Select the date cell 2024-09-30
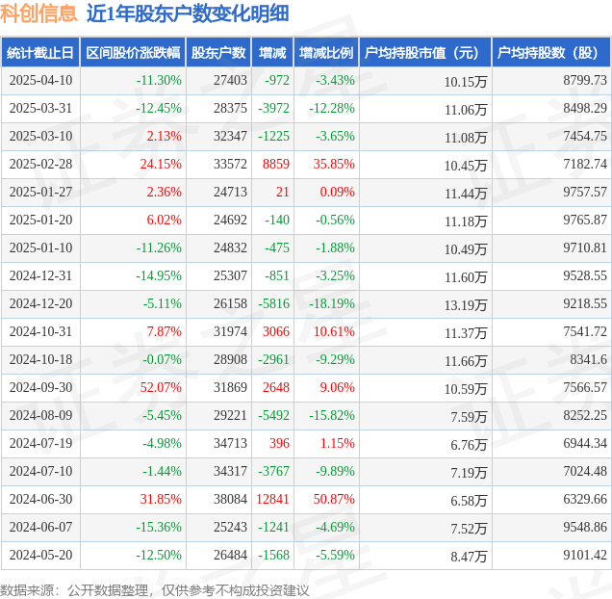 click(x=41, y=387)
